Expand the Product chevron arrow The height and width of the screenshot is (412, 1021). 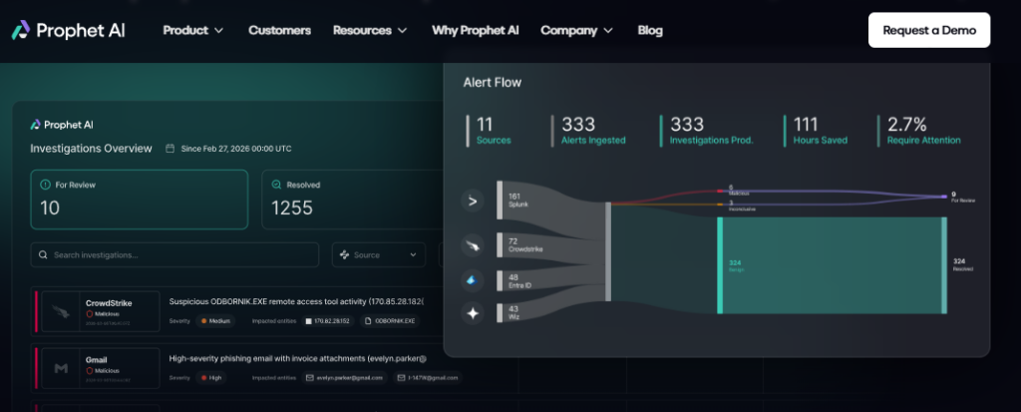point(218,31)
